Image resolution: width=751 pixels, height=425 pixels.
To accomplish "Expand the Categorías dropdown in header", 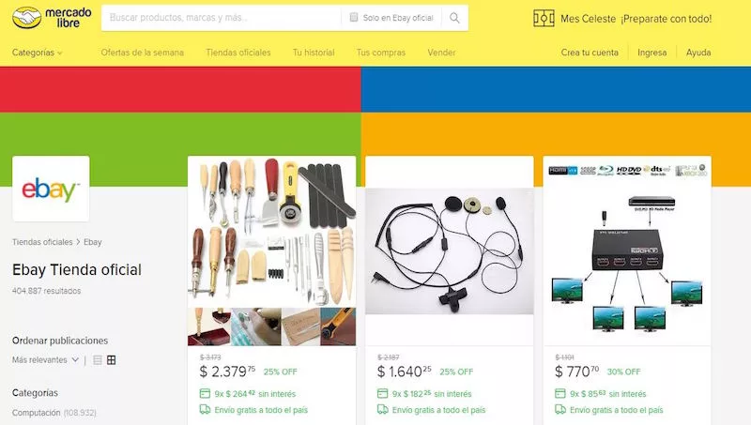I will coord(37,53).
